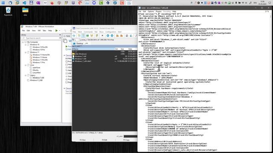This screenshot has width=273, height=153.
Task: Click Total Commander blue forward arrow icon
Action: pos(112,36)
